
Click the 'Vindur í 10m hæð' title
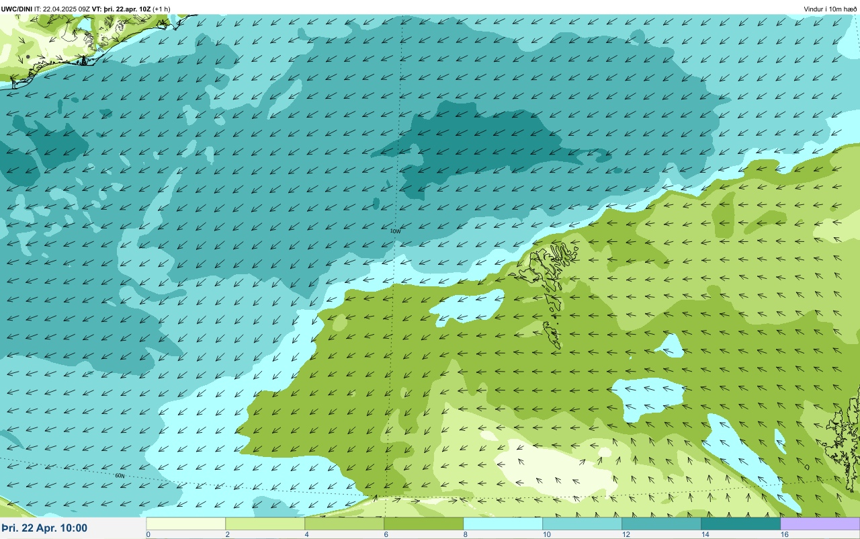tap(830, 9)
